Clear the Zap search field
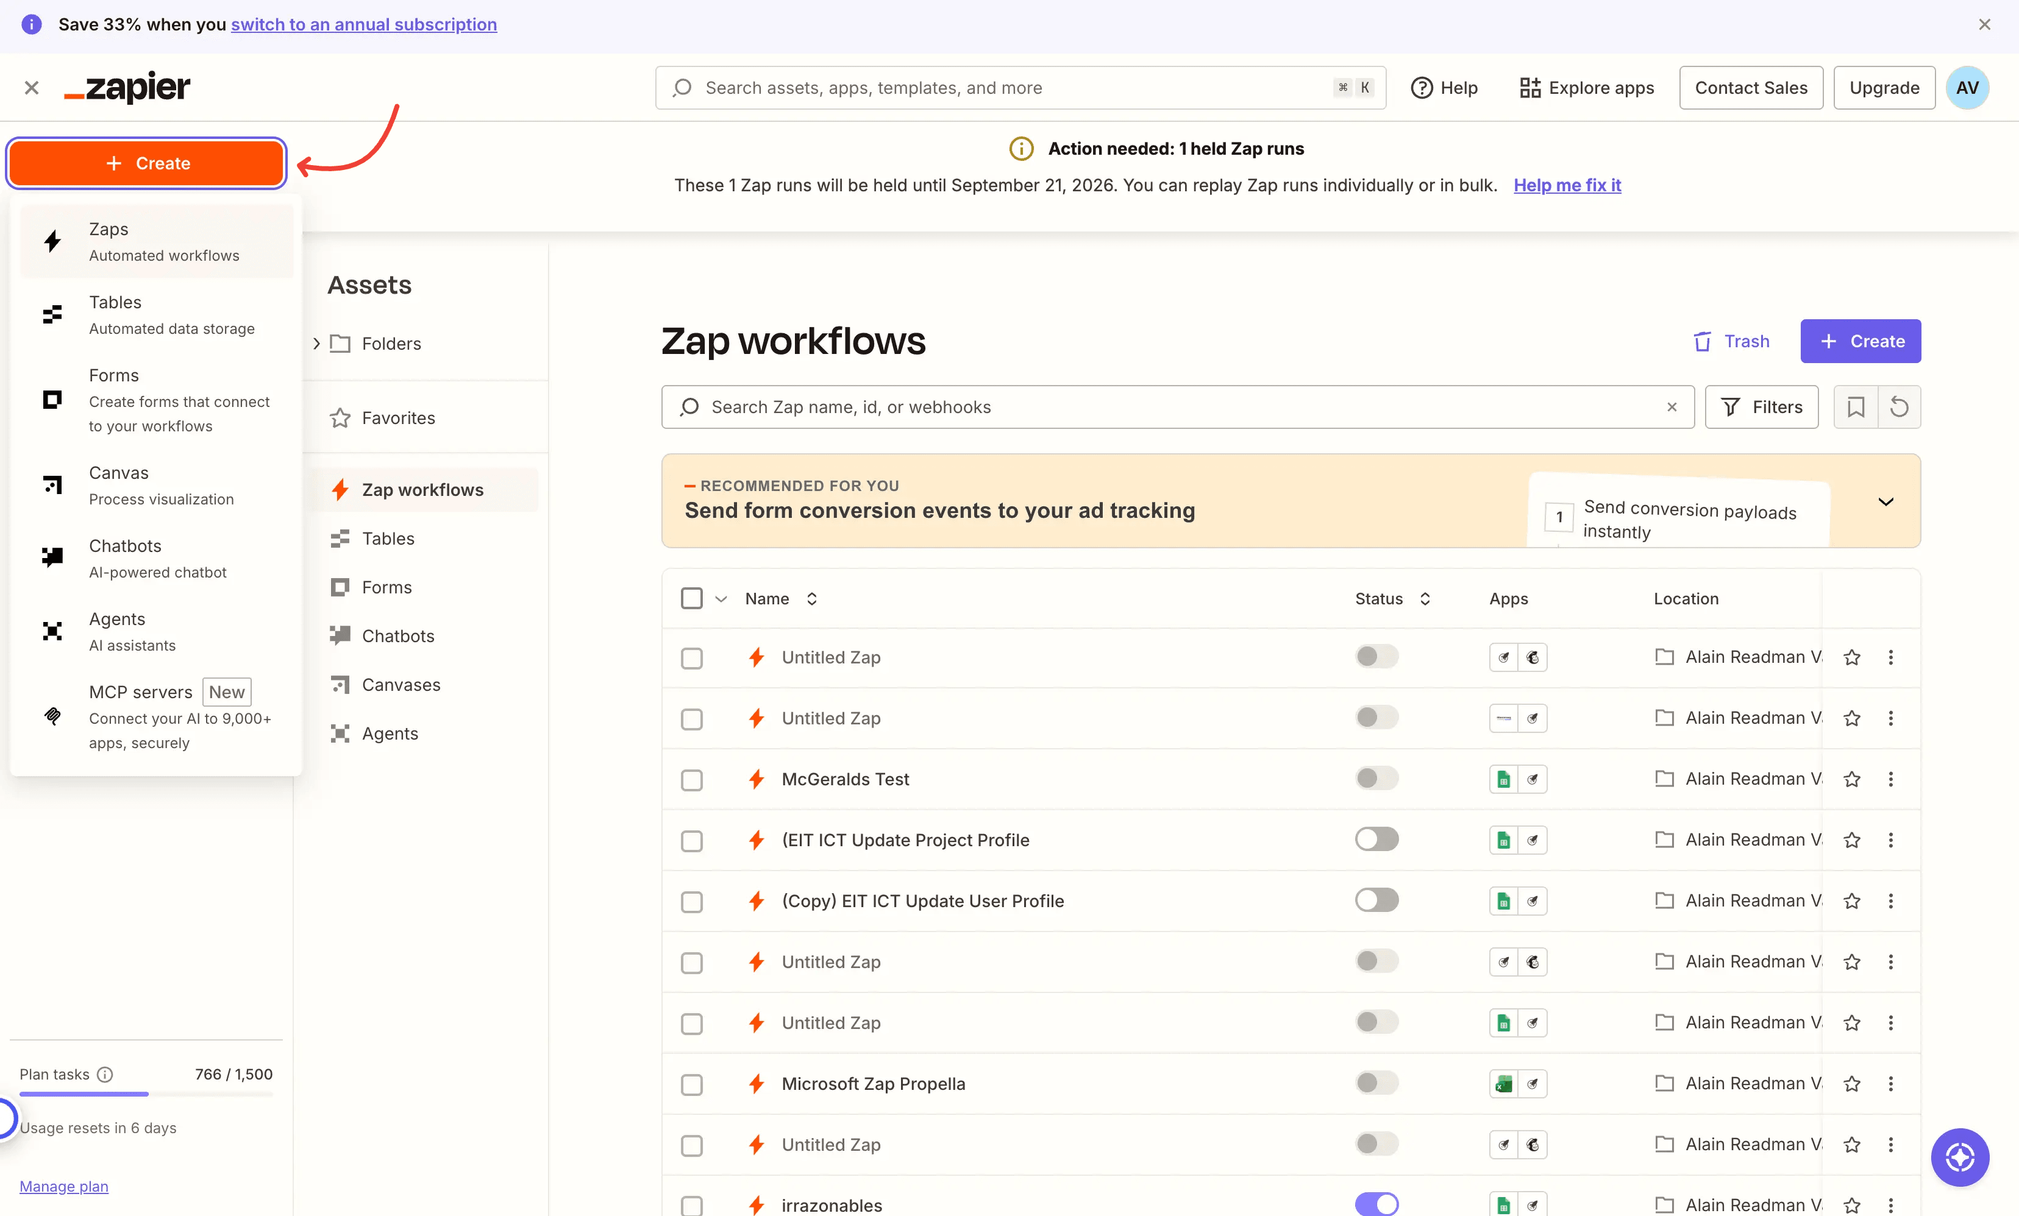The image size is (2019, 1216). [x=1672, y=407]
